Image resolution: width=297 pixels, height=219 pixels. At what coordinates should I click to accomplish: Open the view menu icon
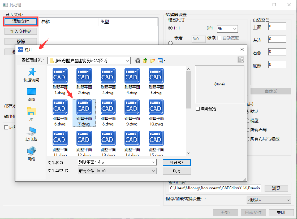pos(162,60)
